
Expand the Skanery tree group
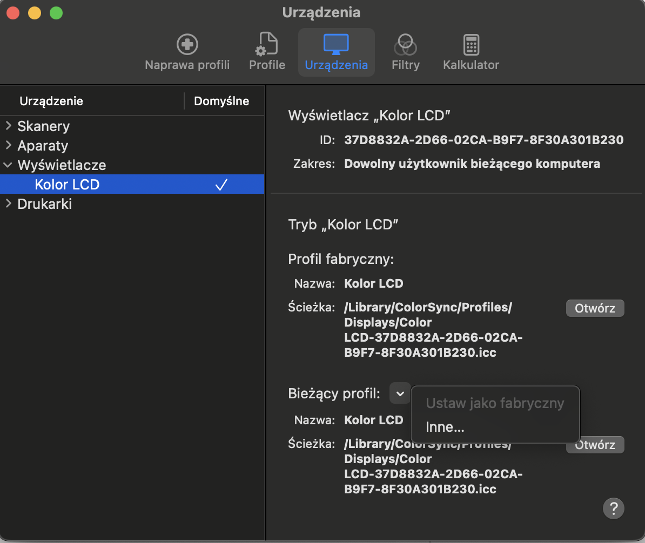coord(9,126)
